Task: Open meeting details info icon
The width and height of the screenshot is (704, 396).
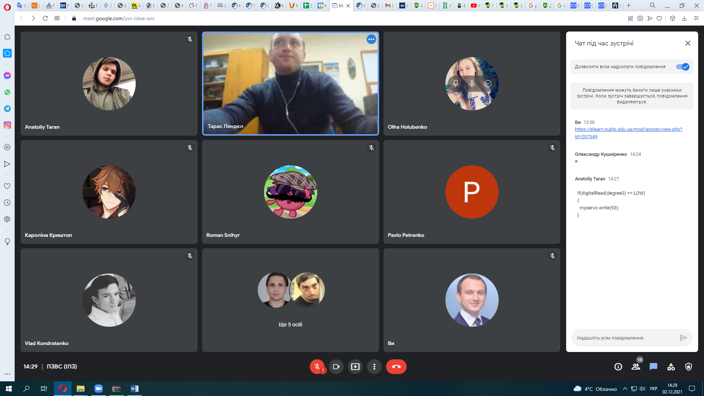Action: (x=618, y=367)
